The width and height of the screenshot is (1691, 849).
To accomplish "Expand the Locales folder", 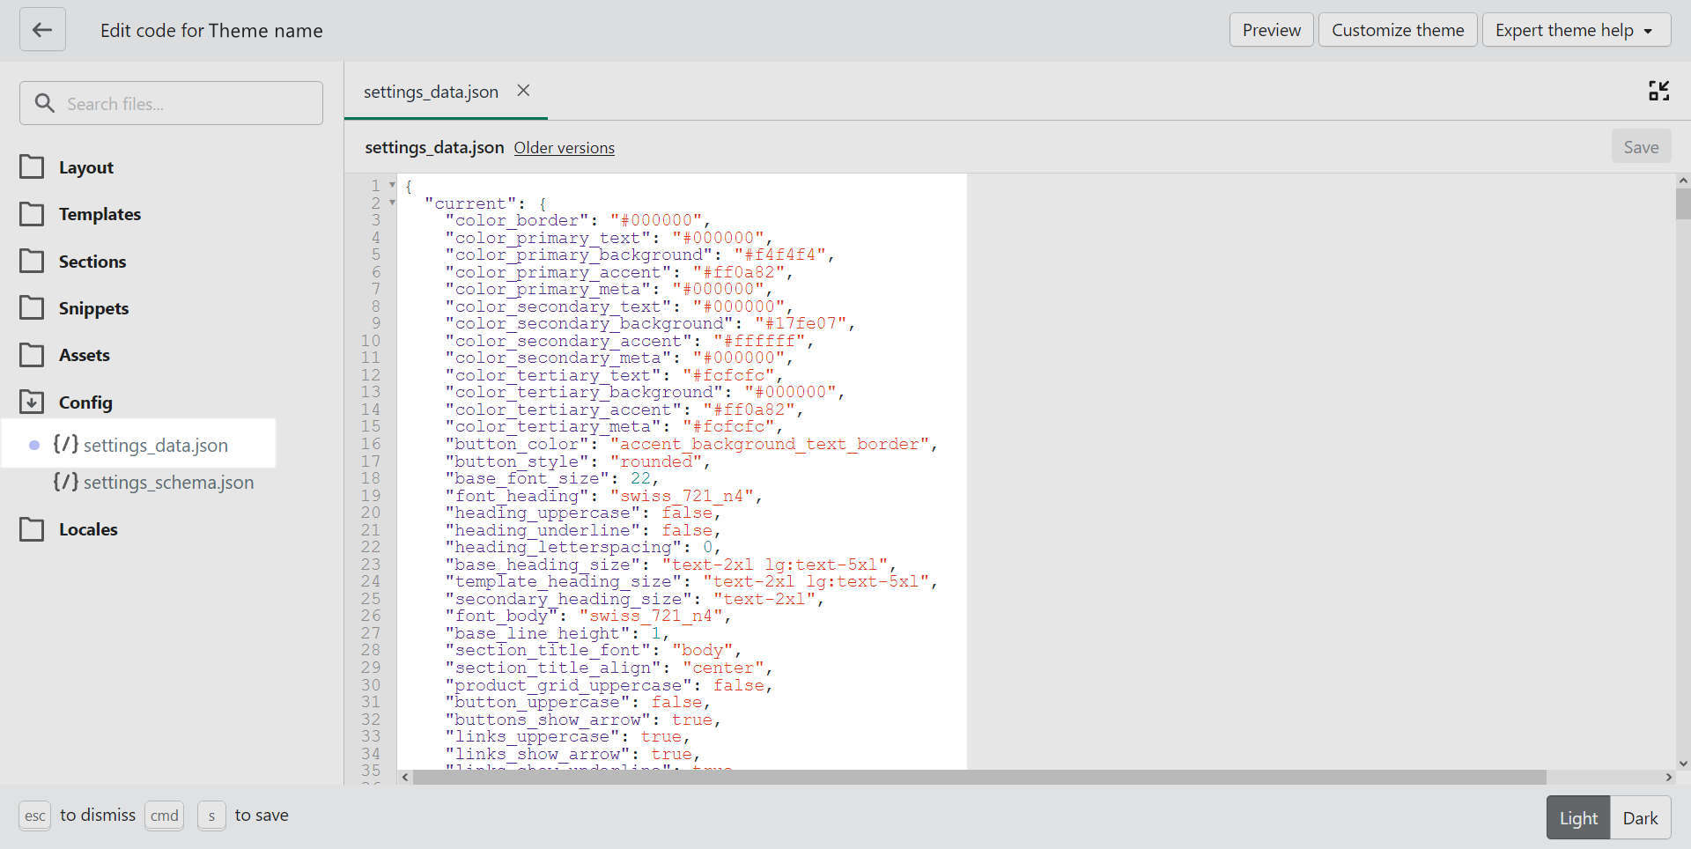I will click(88, 529).
